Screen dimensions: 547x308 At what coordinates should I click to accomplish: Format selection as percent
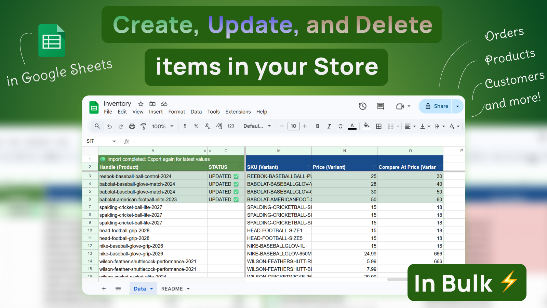tap(196, 126)
